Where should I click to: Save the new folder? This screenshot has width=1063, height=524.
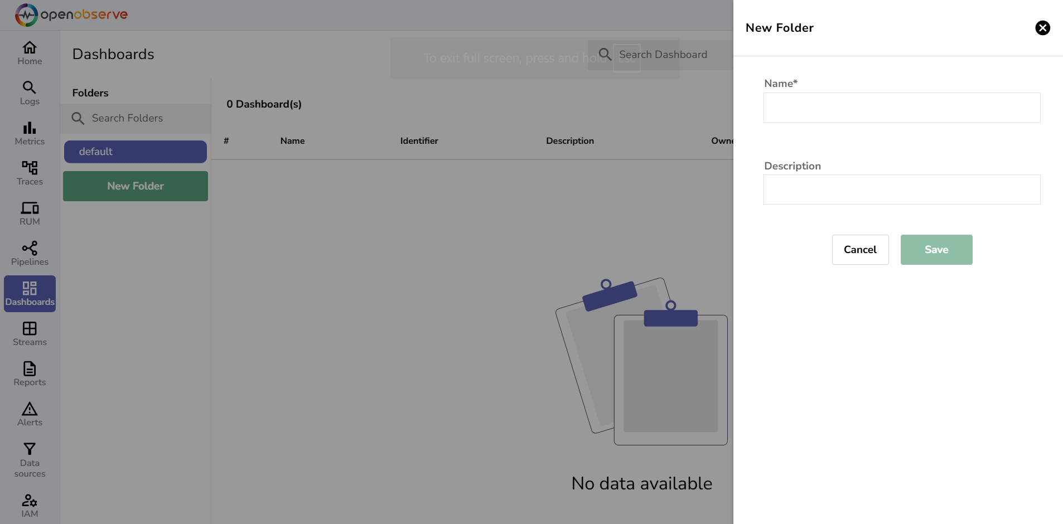935,249
